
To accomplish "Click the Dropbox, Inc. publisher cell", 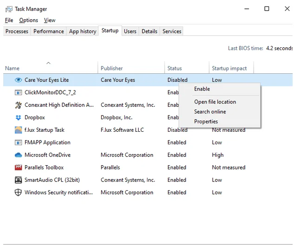I will click(116, 117).
